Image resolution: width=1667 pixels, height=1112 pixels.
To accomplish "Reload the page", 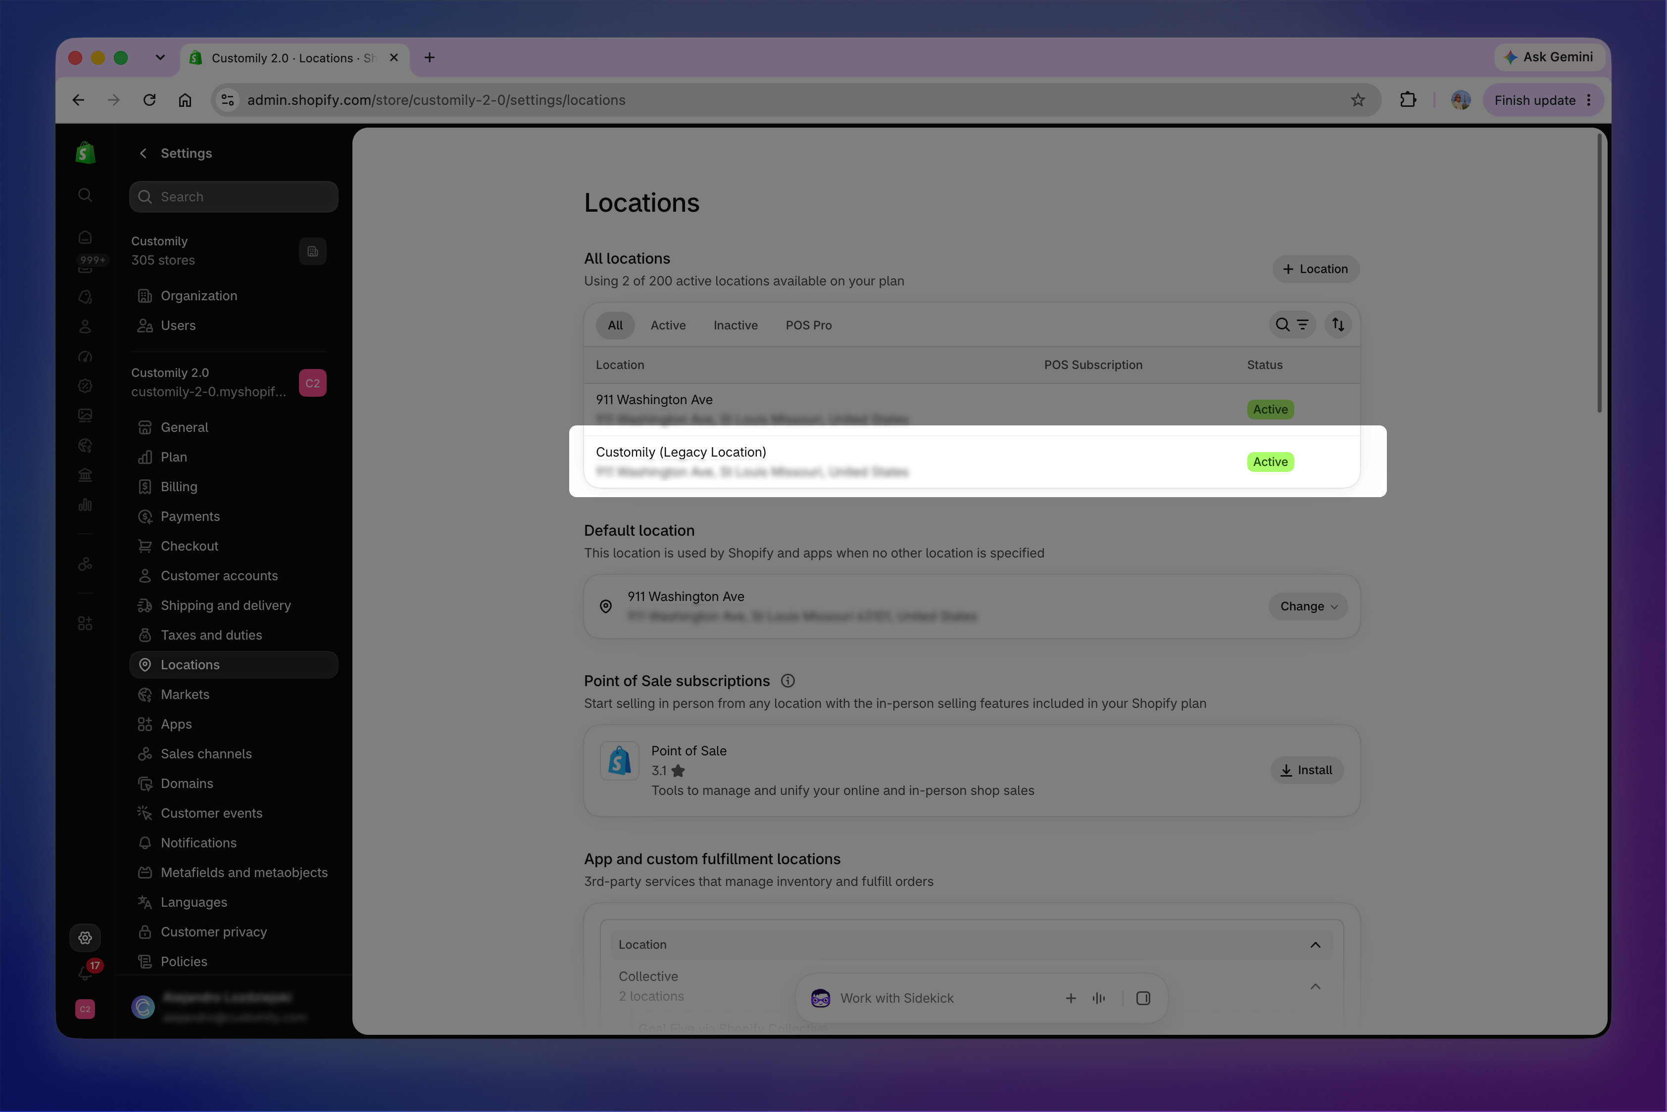I will pos(149,100).
